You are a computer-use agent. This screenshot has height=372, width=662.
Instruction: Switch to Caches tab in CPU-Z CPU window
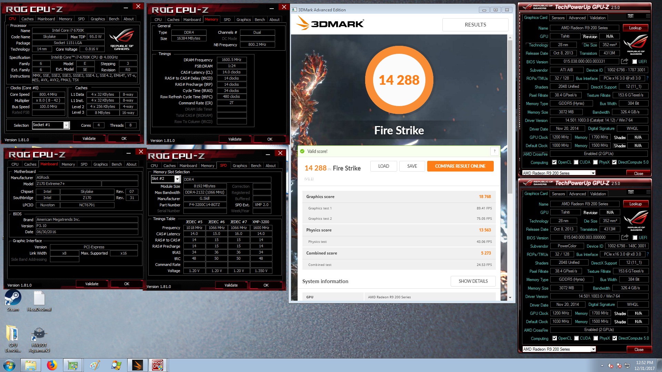point(27,19)
